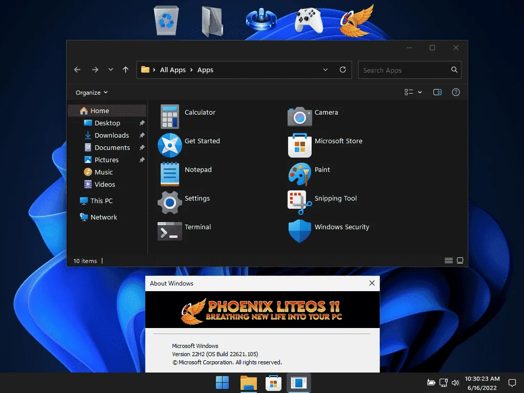Unpin Desktop using its pin icon
This screenshot has width=524, height=393.
142,123
